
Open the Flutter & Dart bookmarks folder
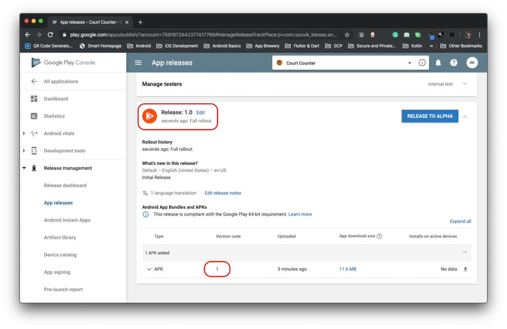[302, 46]
